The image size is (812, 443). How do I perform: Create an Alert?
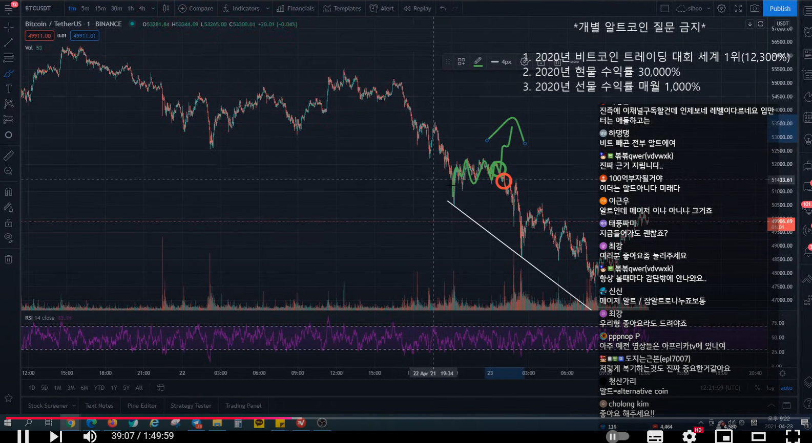tap(382, 9)
